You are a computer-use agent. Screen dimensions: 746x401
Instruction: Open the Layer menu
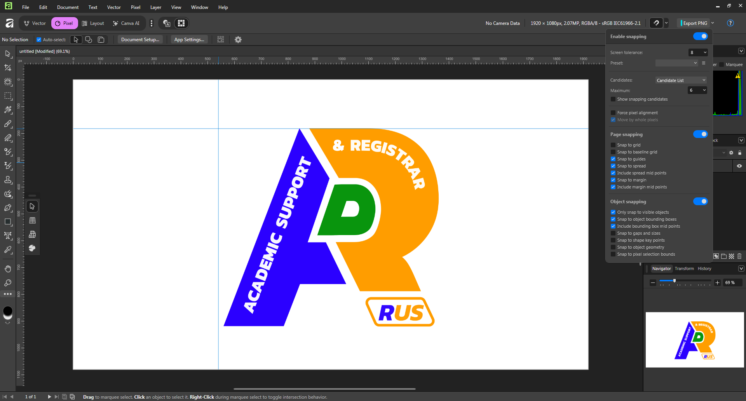[155, 7]
